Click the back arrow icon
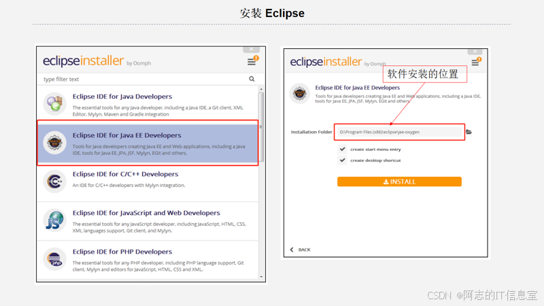544x306 pixels. click(292, 250)
